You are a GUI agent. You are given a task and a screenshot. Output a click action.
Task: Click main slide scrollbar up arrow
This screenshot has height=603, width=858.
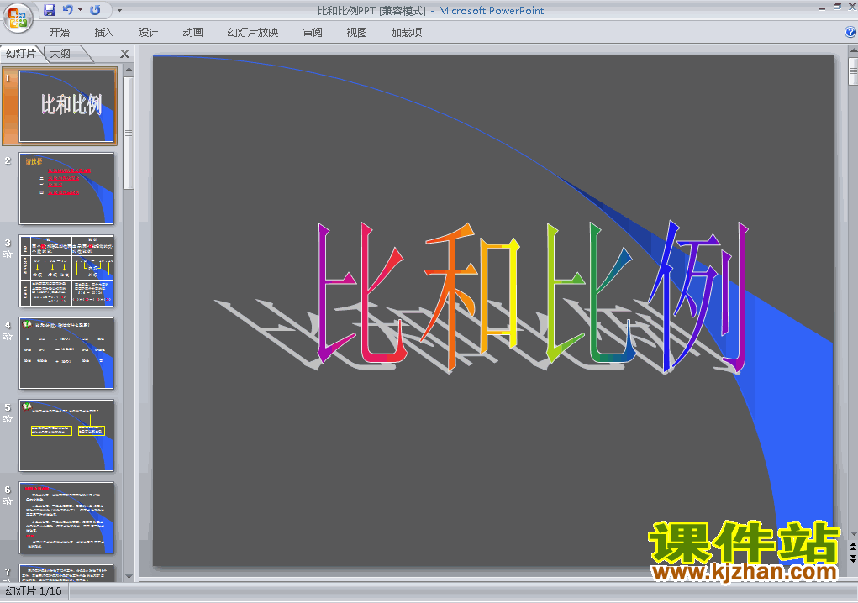click(x=853, y=51)
